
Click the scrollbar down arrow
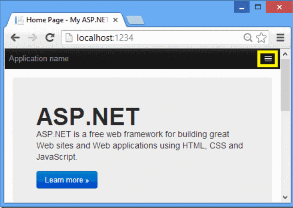click(x=285, y=197)
